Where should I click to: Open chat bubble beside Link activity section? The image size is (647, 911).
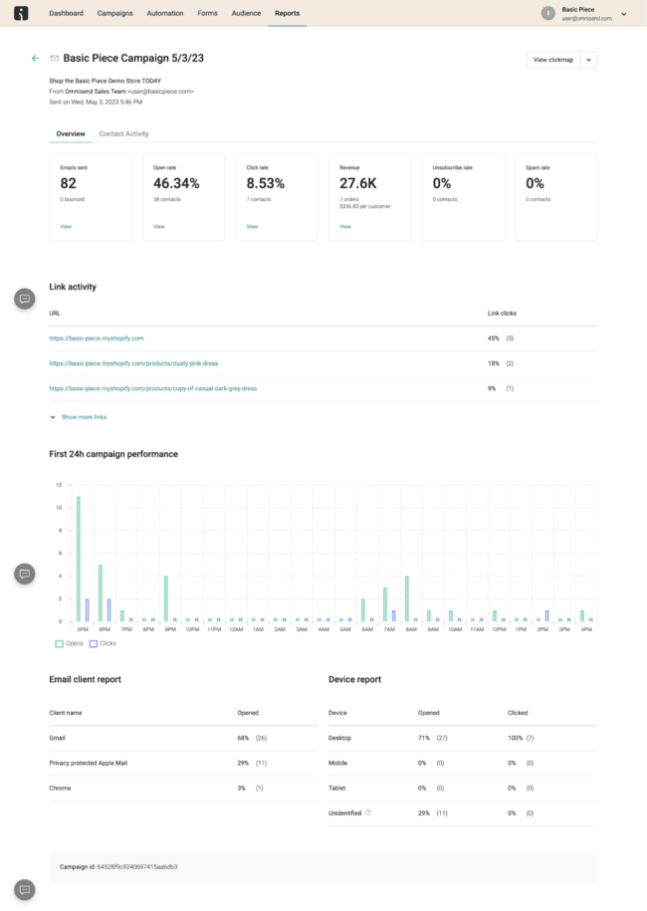pyautogui.click(x=25, y=299)
